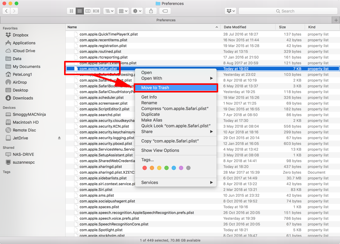Apply the gray tag color
The image size is (340, 244).
point(188,168)
